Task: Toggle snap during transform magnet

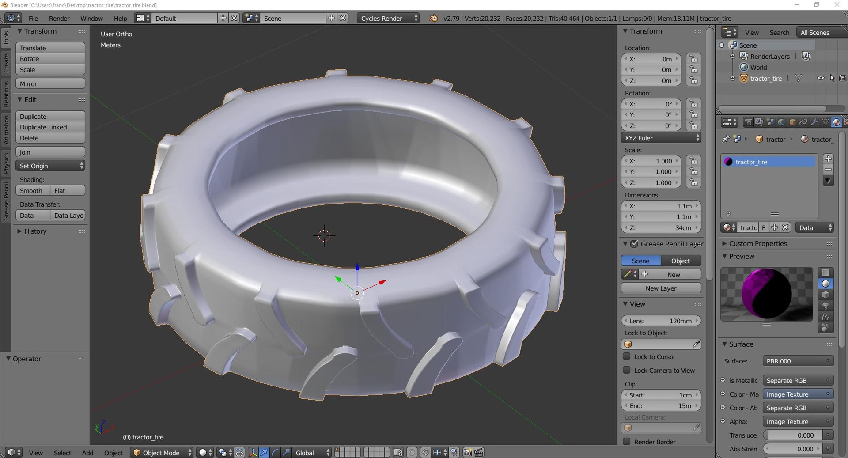Action: pos(425,452)
